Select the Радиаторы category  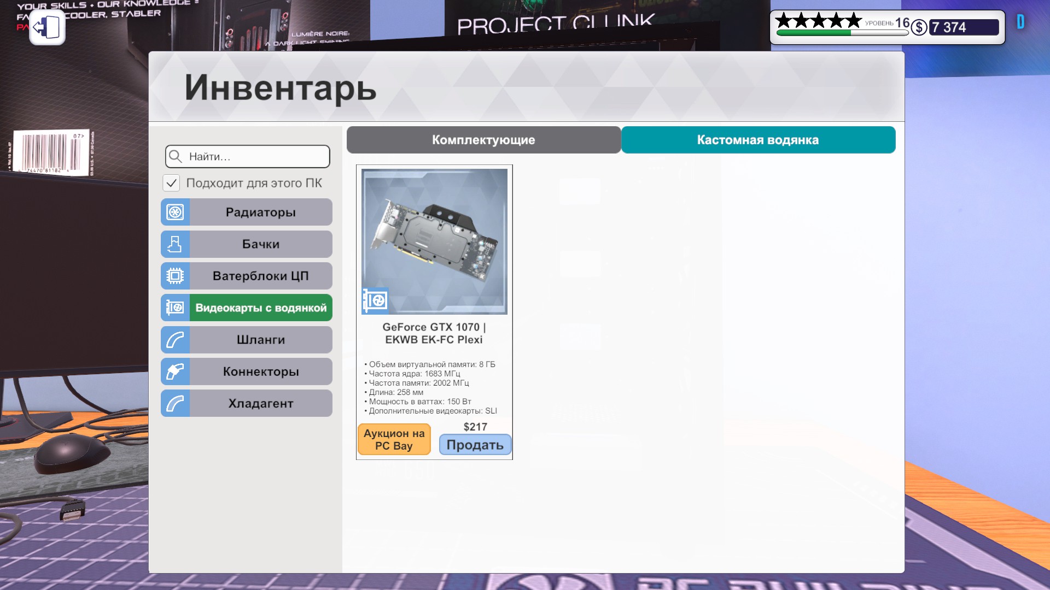261,212
